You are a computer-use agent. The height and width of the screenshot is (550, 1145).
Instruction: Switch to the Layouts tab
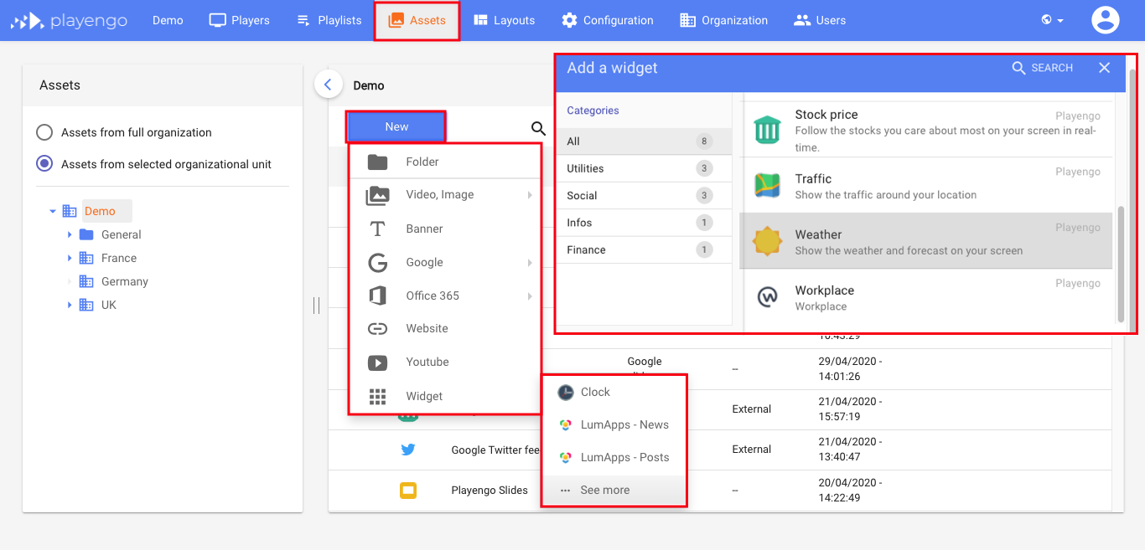click(504, 20)
